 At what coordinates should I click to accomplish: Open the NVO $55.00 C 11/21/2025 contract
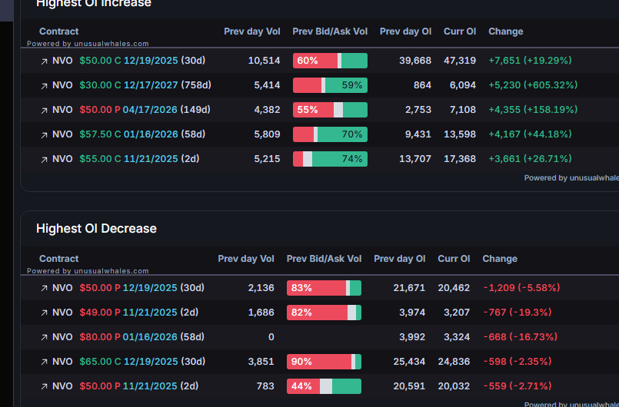(x=125, y=158)
